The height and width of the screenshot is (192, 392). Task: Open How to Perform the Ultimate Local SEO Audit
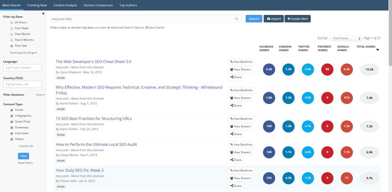click(96, 144)
